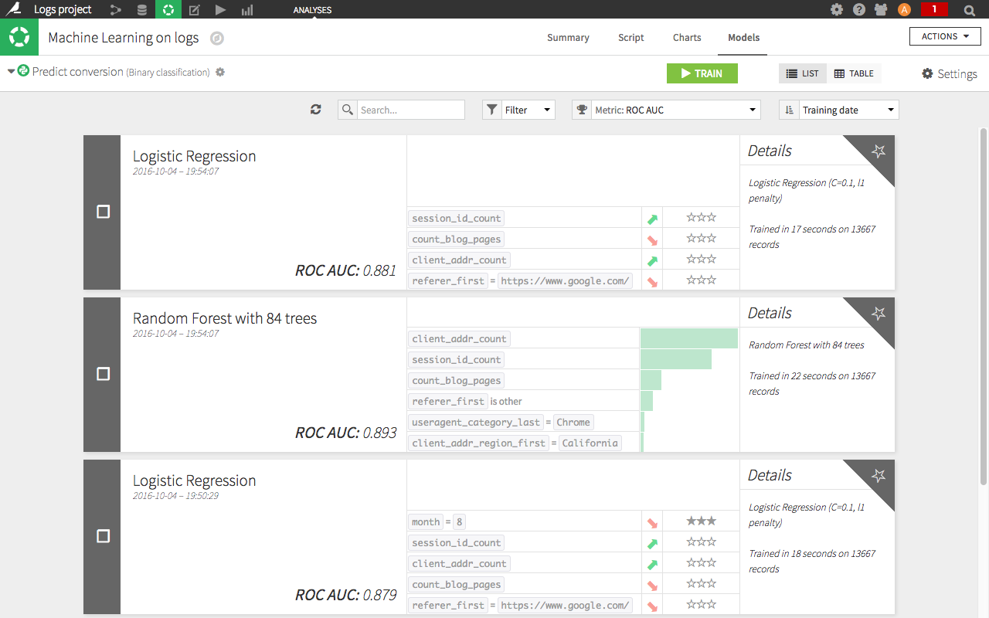Open the Notebooks pencil icon
989x618 pixels.
tap(195, 10)
